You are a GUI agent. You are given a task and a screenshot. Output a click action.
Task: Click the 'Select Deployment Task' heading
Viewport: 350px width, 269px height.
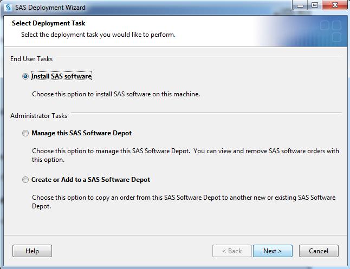point(48,23)
